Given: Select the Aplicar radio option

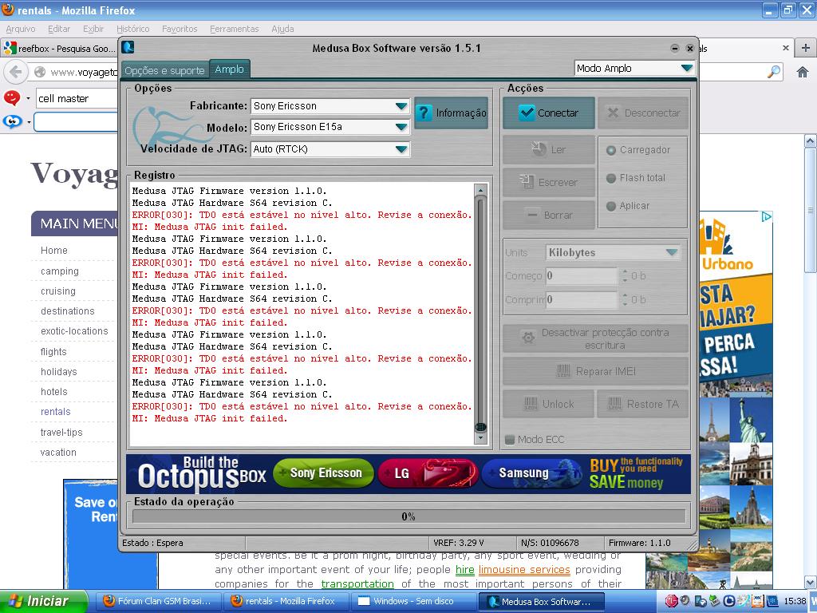Looking at the screenshot, I should pyautogui.click(x=611, y=207).
